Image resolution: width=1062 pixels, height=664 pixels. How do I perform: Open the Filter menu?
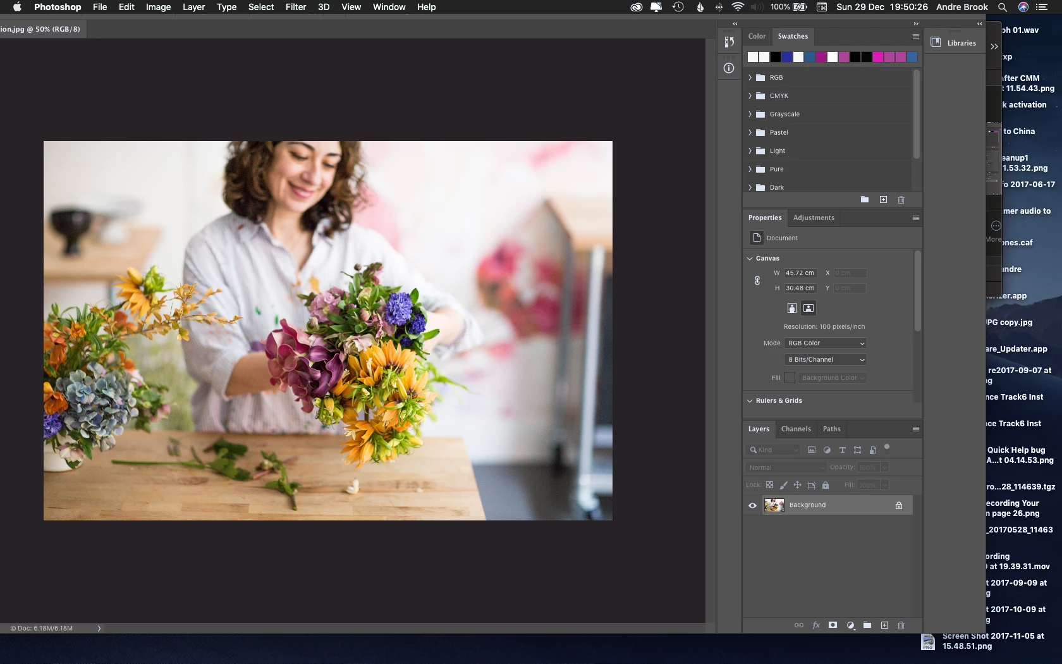pyautogui.click(x=296, y=7)
